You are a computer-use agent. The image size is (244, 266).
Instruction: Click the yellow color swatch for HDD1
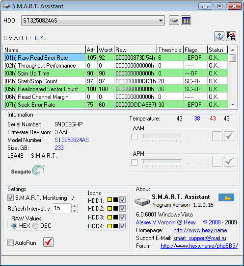110,200
